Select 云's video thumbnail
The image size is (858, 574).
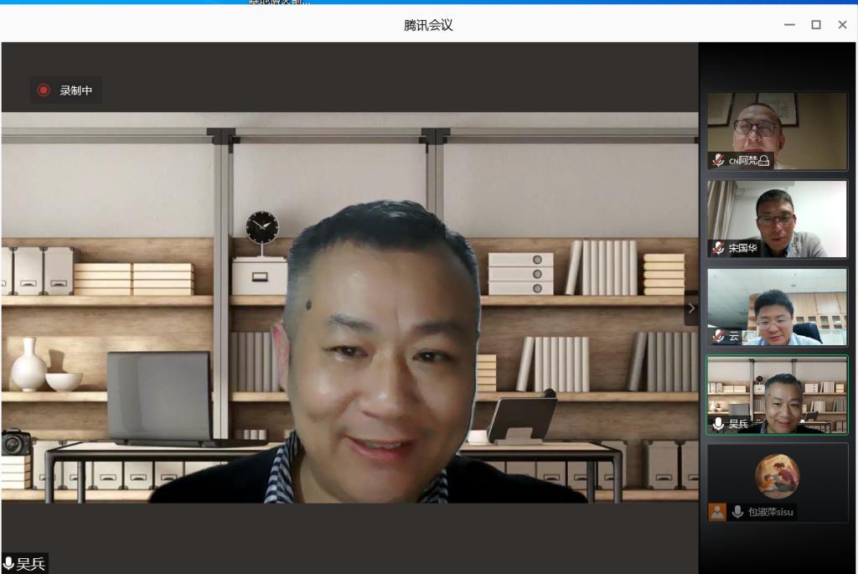coord(777,305)
